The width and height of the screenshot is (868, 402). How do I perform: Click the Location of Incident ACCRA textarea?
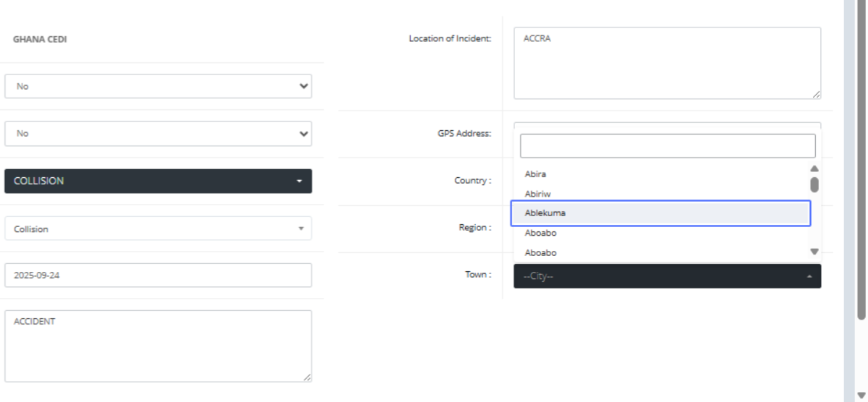[x=666, y=62]
